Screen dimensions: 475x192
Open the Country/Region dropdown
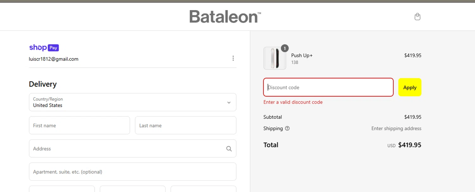[x=133, y=102]
